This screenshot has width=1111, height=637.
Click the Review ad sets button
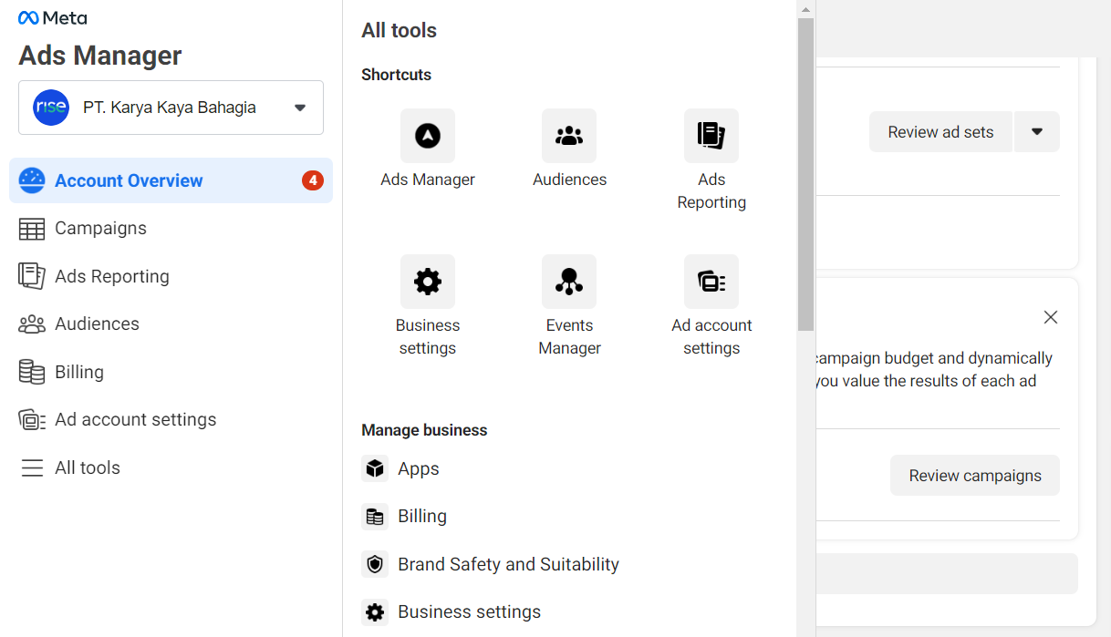[940, 132]
